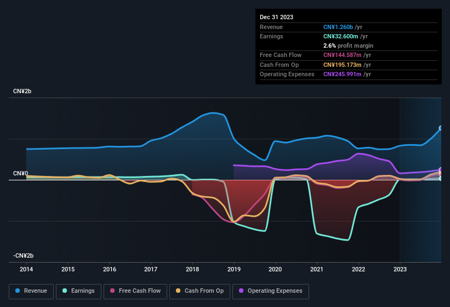Hide the Cash From Op series
Viewport: 450px width, 307px height.
(199, 291)
